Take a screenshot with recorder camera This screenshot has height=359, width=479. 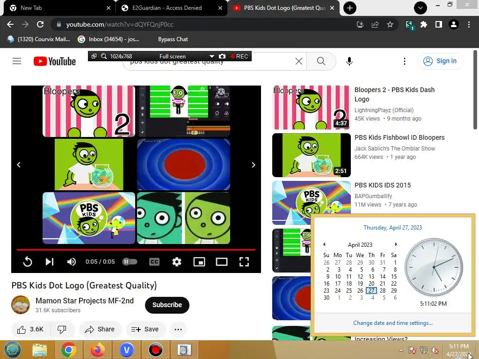coord(222,57)
